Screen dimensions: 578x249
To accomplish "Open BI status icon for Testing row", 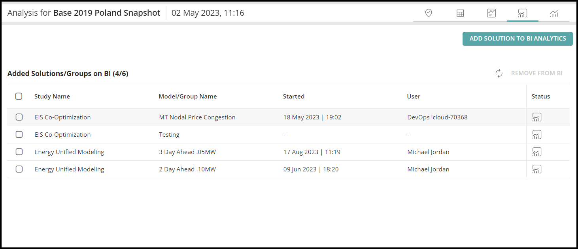I will [537, 134].
